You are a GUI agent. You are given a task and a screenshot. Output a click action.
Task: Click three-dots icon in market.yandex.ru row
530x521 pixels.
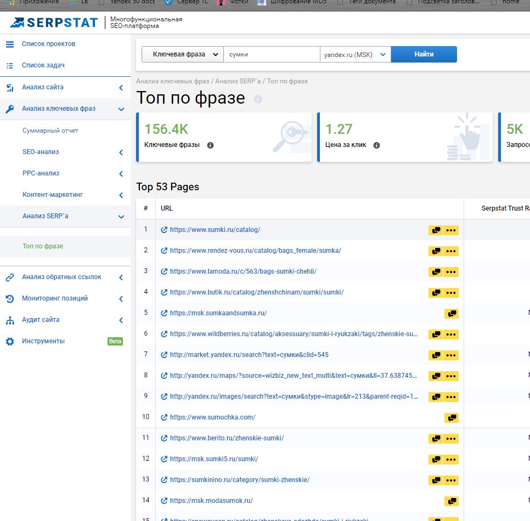451,355
